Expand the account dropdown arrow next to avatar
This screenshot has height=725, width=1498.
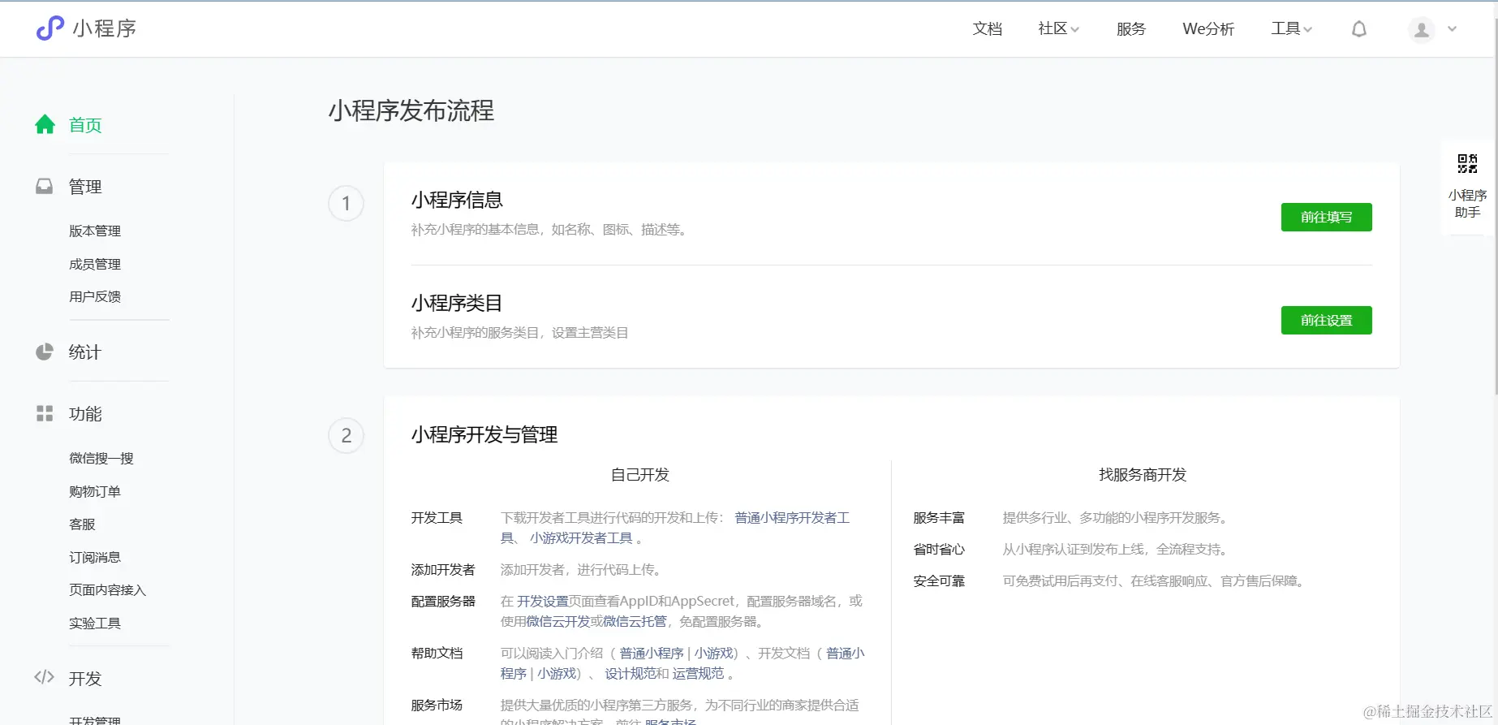click(x=1453, y=29)
